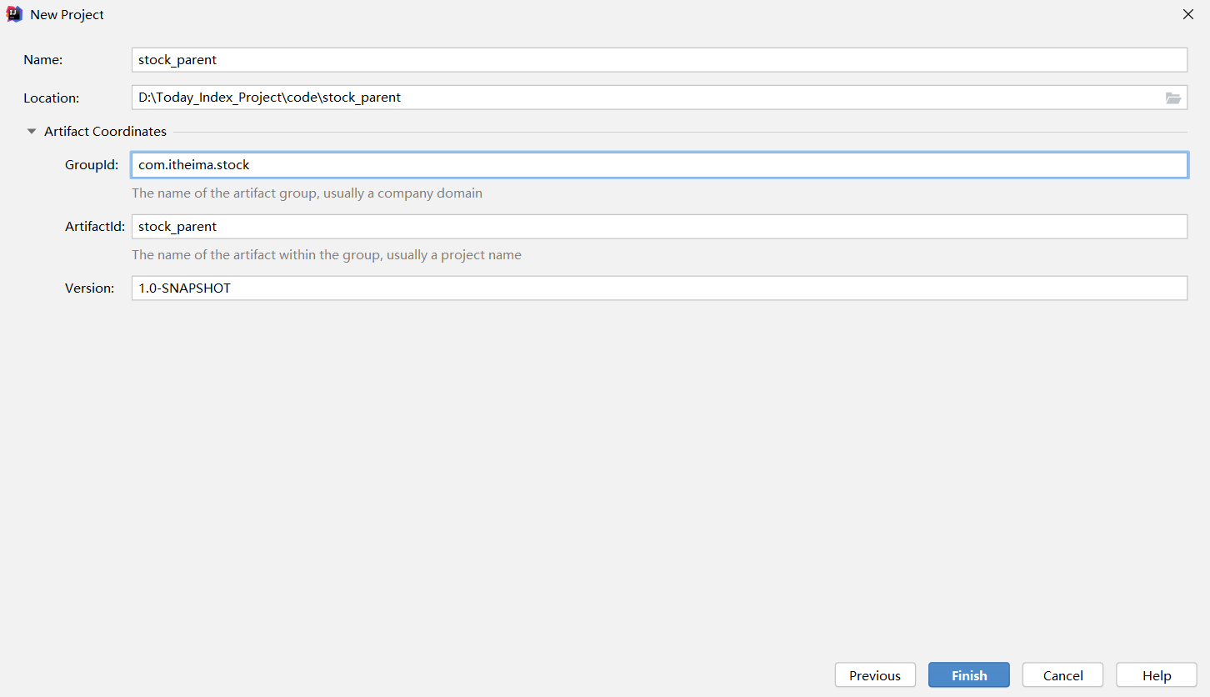Click the "Artifact Coordinates" heading text
Viewport: 1210px width, 697px height.
105,132
